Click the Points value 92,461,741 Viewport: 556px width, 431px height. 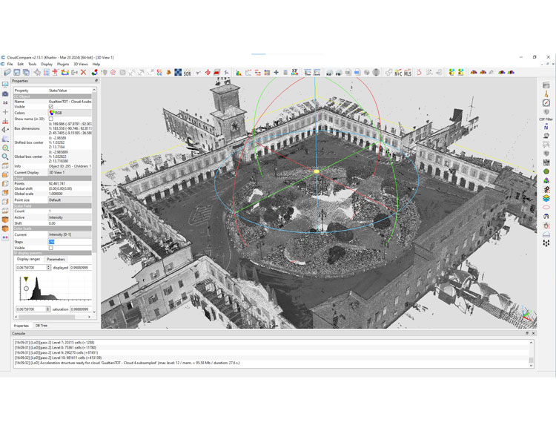57,183
